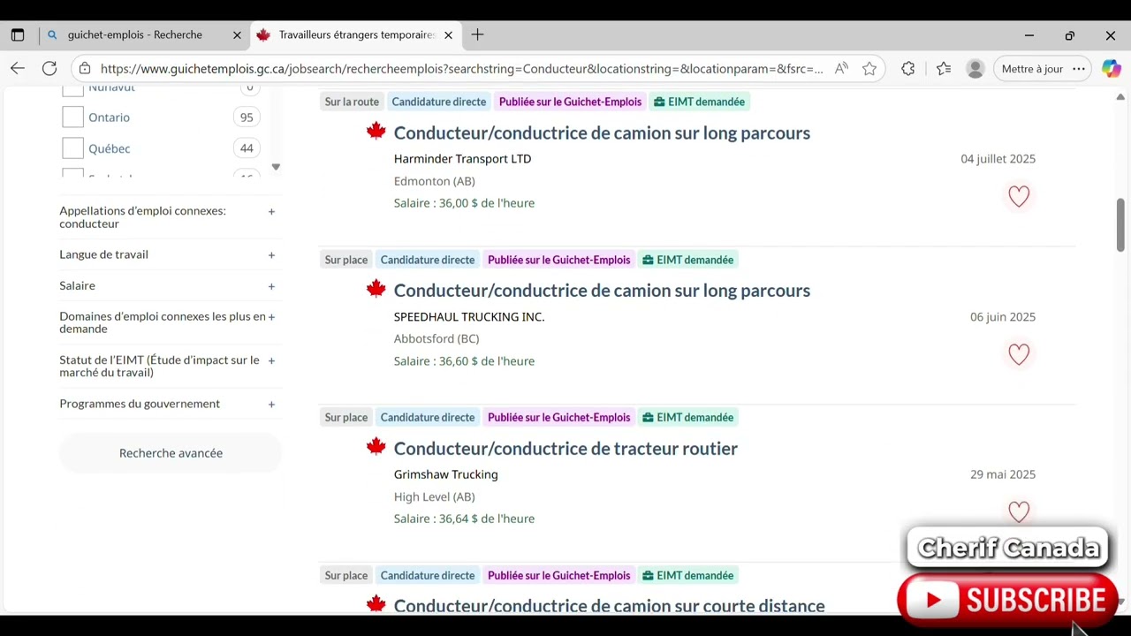Screen dimensions: 1131x636
Task: Expand the Salaire filter section
Action: [167, 285]
